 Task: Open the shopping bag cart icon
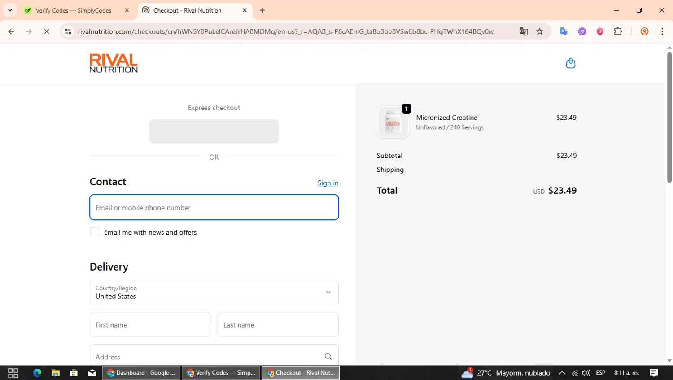point(570,63)
